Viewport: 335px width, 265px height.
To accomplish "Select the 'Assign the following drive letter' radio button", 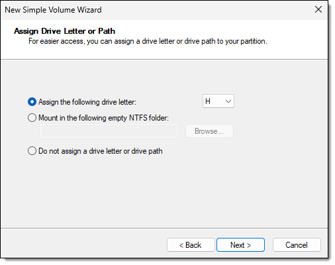I will coord(32,102).
